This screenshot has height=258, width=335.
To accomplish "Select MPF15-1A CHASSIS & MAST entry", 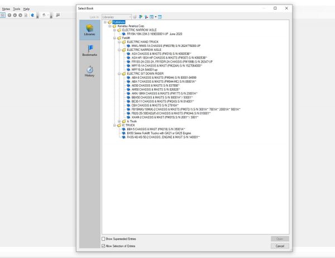I will click(x=166, y=66).
